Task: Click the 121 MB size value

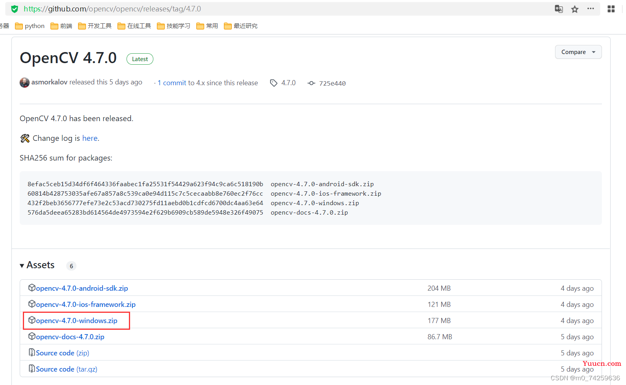Action: coord(439,305)
